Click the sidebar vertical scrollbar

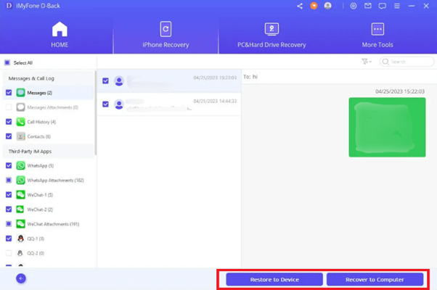[x=95, y=112]
